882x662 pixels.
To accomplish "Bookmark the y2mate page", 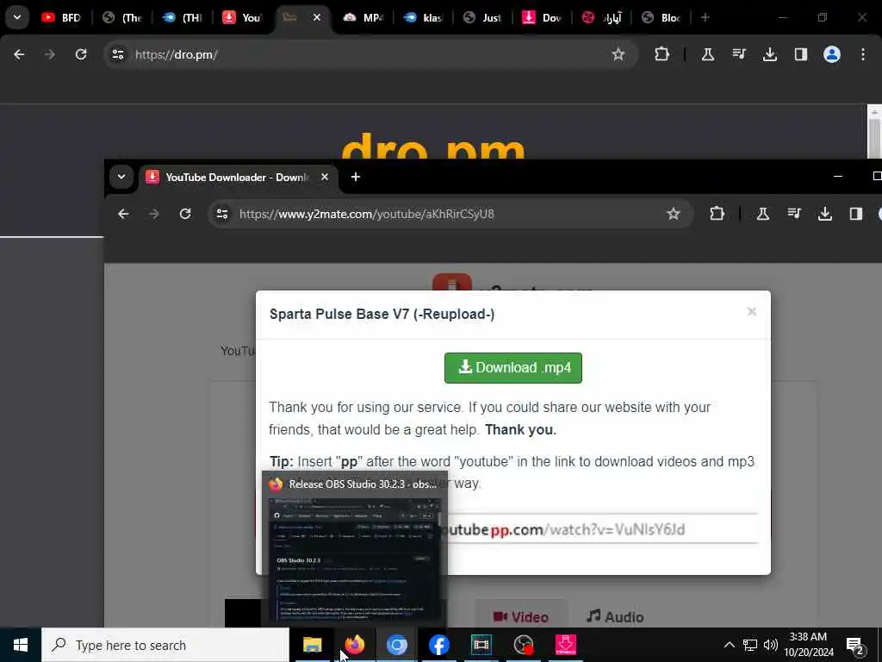I will [x=674, y=214].
